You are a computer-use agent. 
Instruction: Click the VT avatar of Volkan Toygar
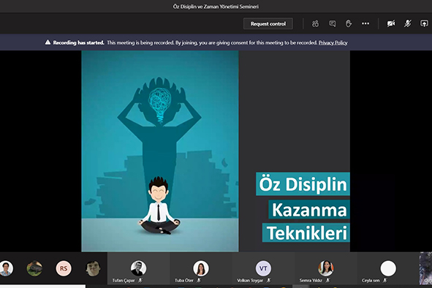click(263, 268)
